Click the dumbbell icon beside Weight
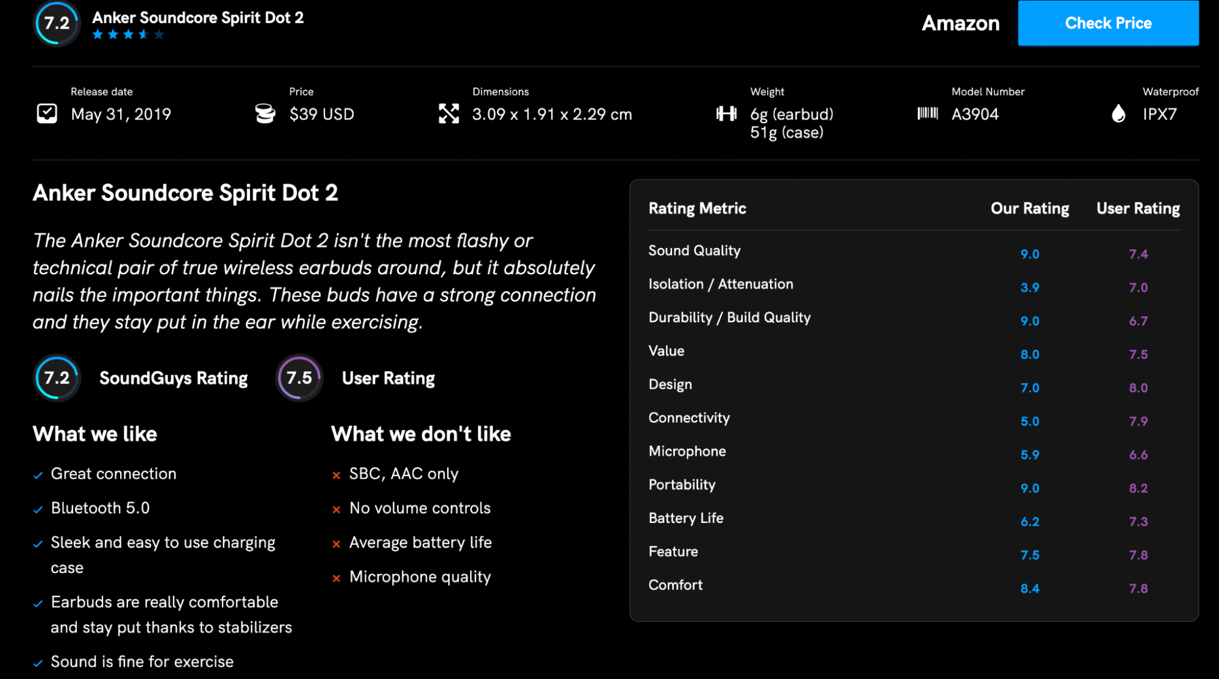The width and height of the screenshot is (1219, 679). 726,113
